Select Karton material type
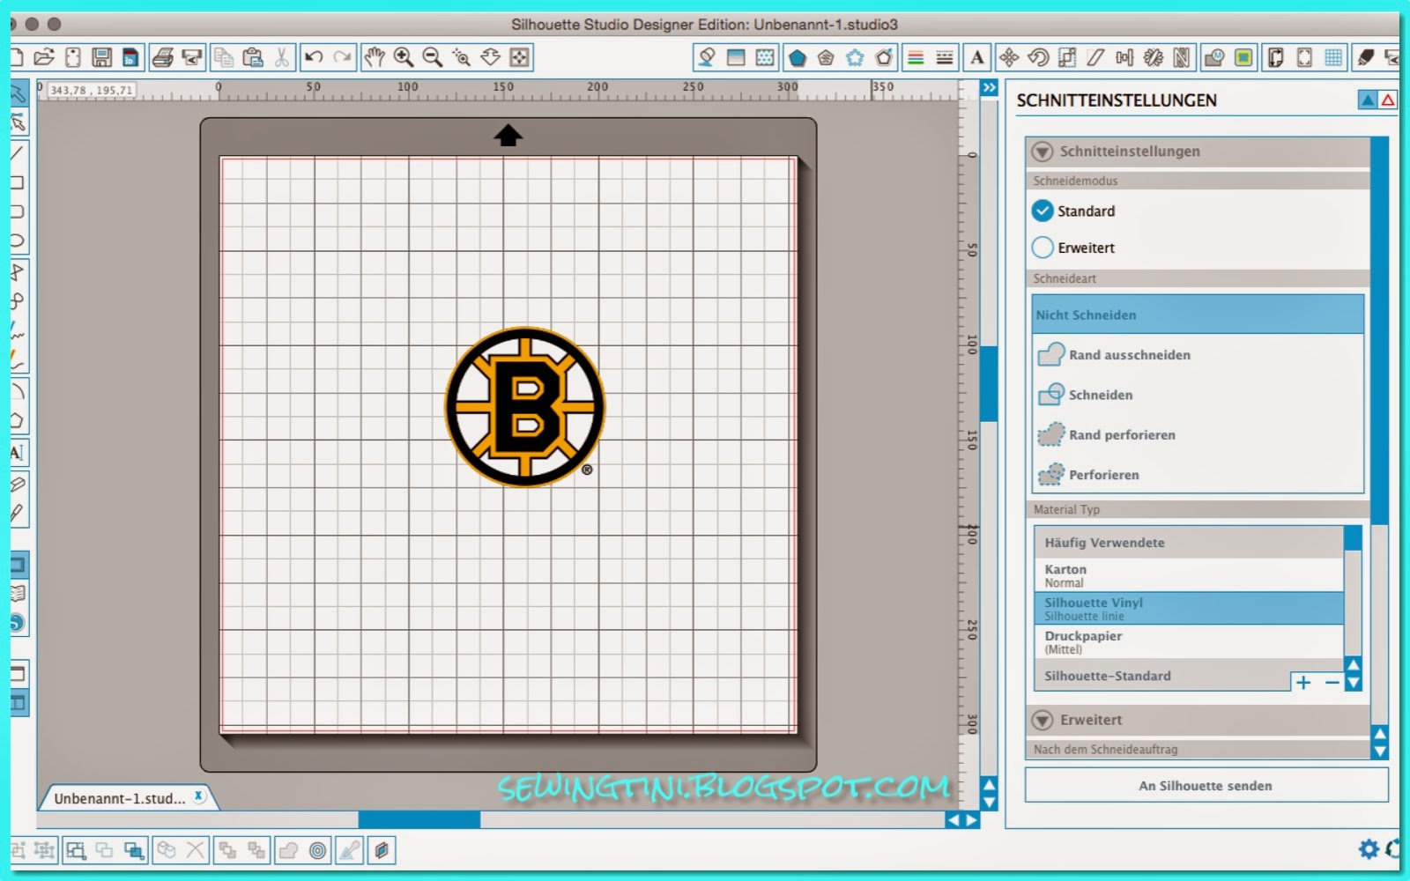This screenshot has height=881, width=1410. 1189,575
